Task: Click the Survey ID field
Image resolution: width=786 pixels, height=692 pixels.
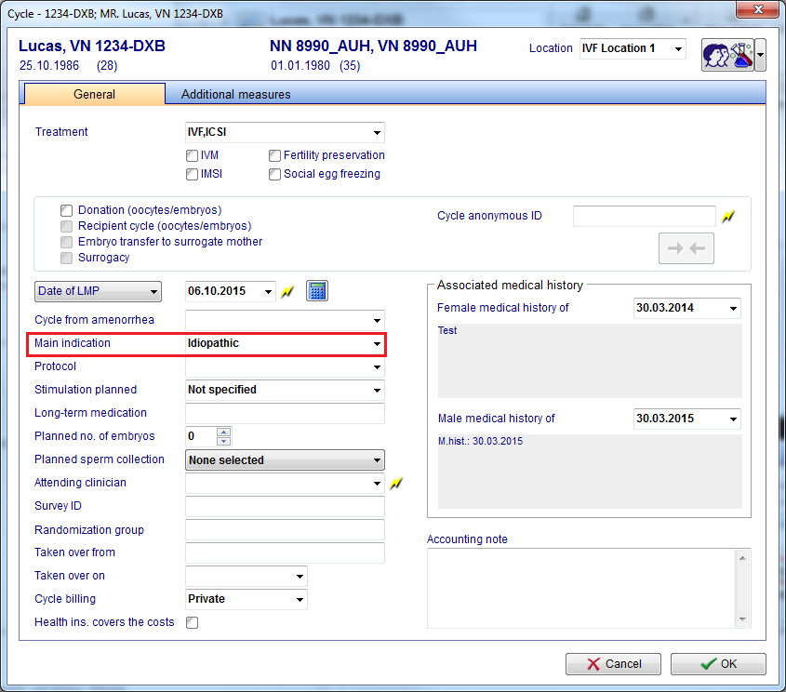Action: pos(285,507)
